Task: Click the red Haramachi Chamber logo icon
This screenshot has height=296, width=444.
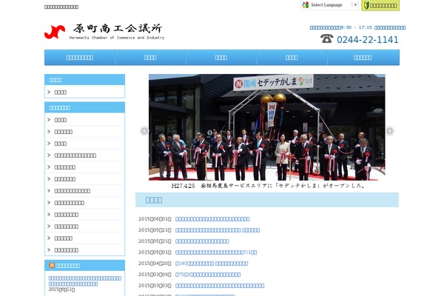Action: click(55, 32)
